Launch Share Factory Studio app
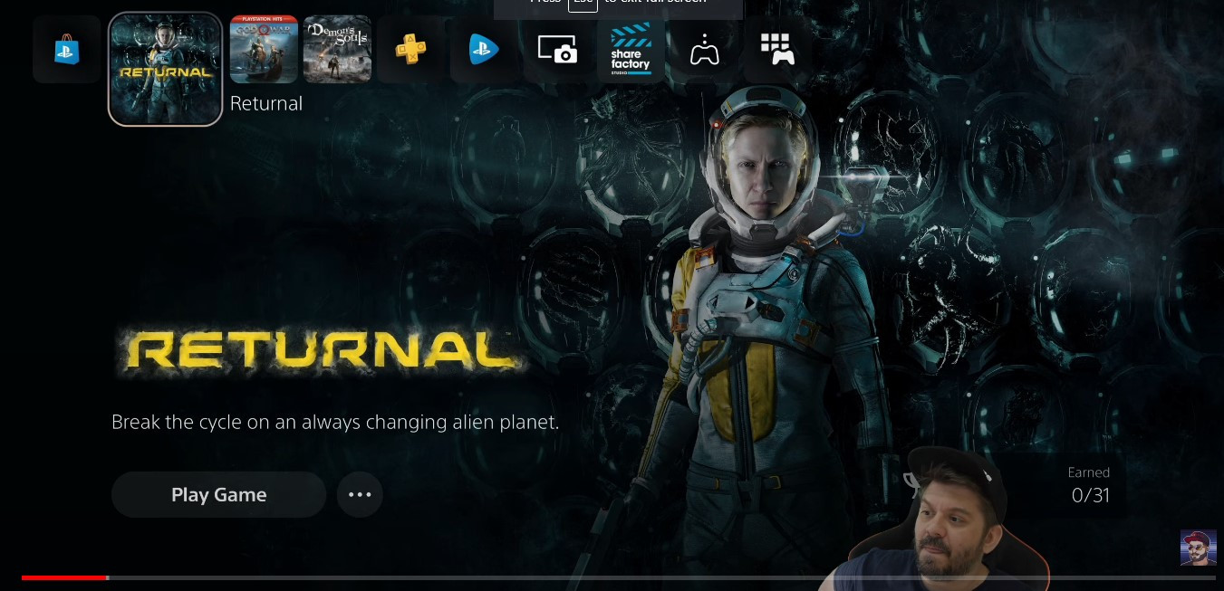The width and height of the screenshot is (1224, 591). pyautogui.click(x=631, y=50)
